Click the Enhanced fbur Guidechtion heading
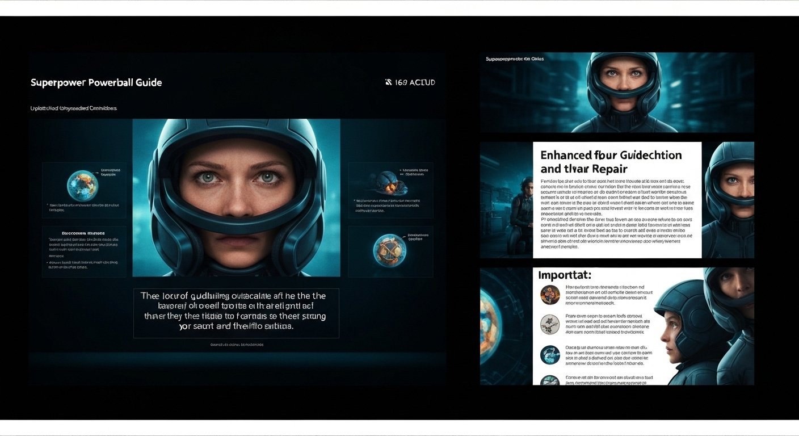This screenshot has height=436, width=799. [611, 161]
